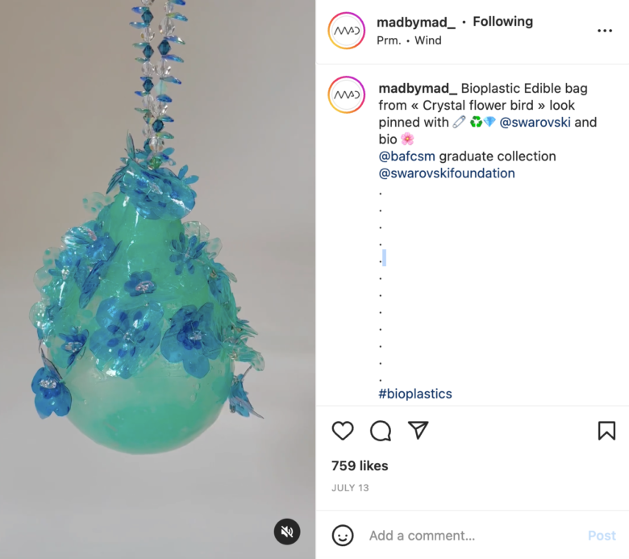Unmute the video sound

coord(287,532)
